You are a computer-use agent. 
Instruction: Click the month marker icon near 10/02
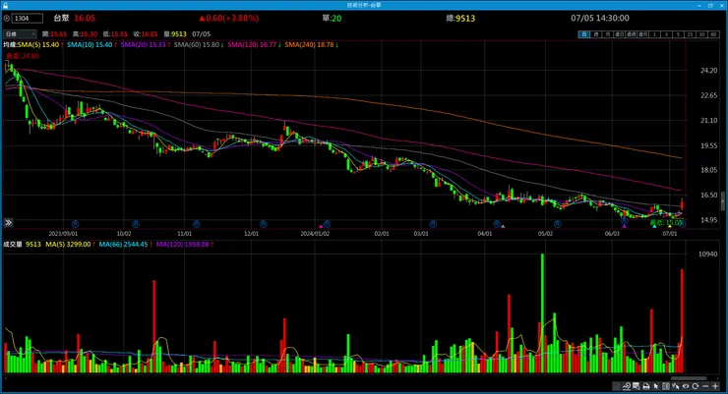tap(136, 224)
